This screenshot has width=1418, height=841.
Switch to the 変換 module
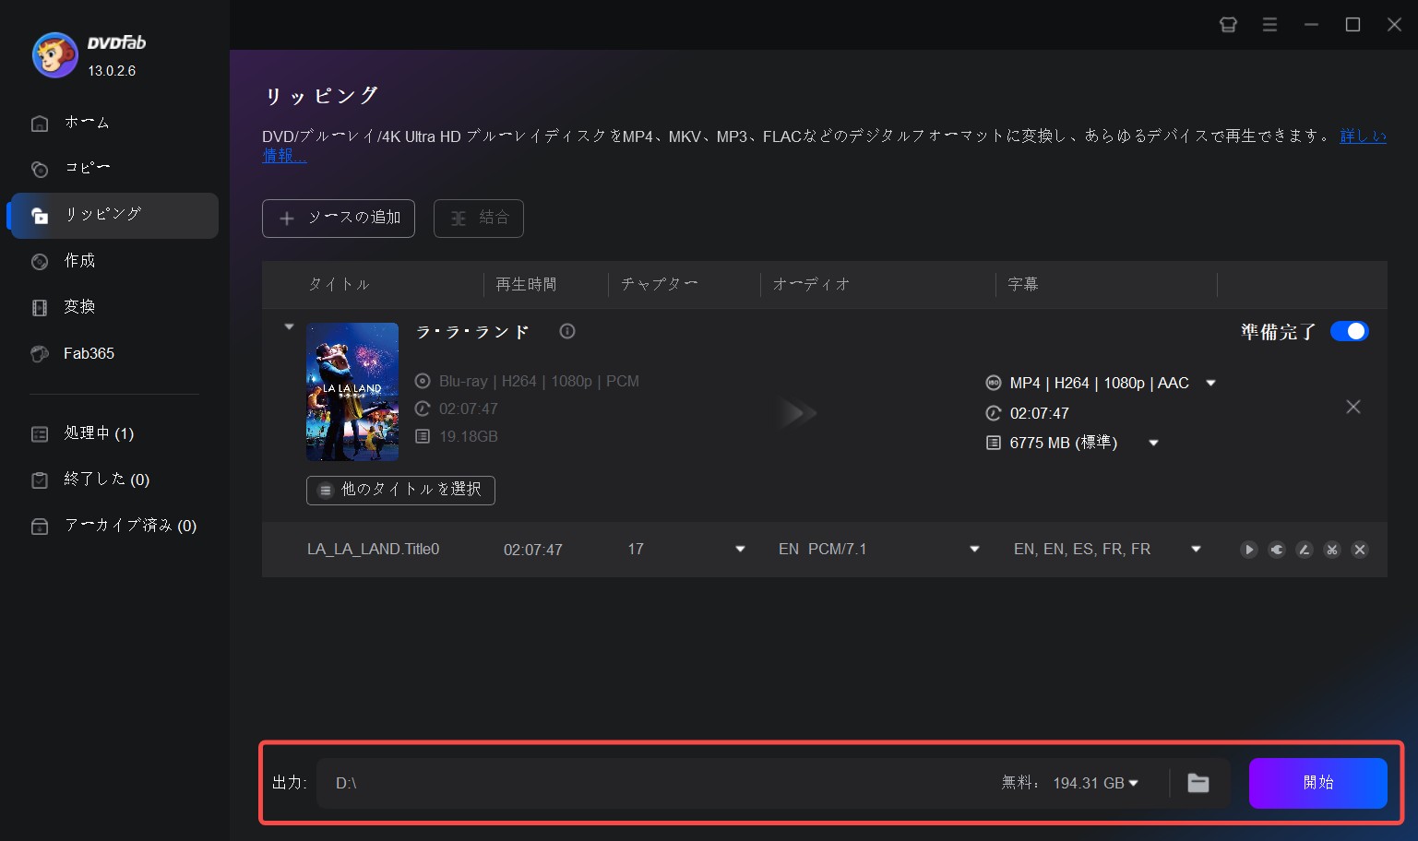[114, 307]
